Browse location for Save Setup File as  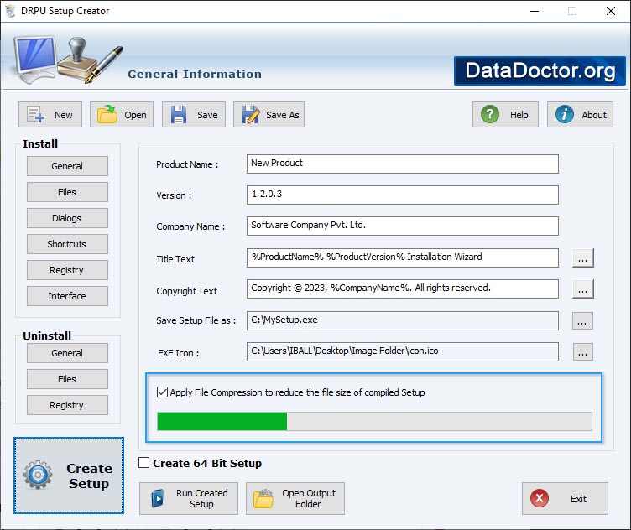582,321
